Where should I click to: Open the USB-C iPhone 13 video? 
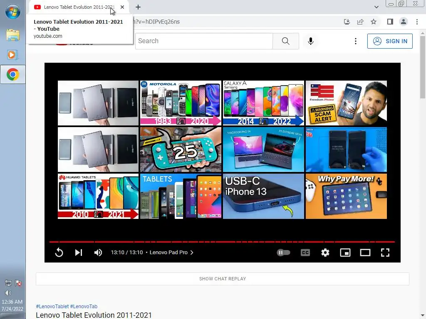[x=263, y=196]
